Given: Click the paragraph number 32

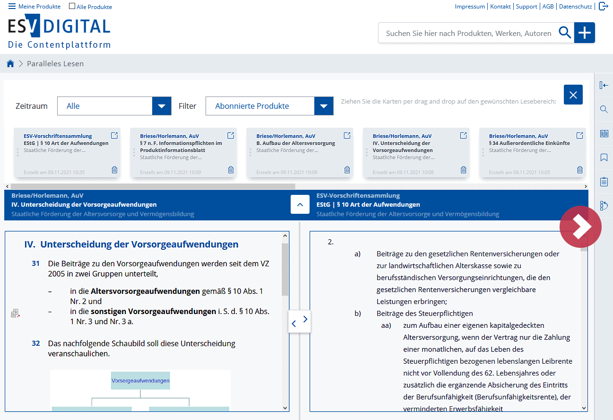Looking at the screenshot, I should coord(36,343).
